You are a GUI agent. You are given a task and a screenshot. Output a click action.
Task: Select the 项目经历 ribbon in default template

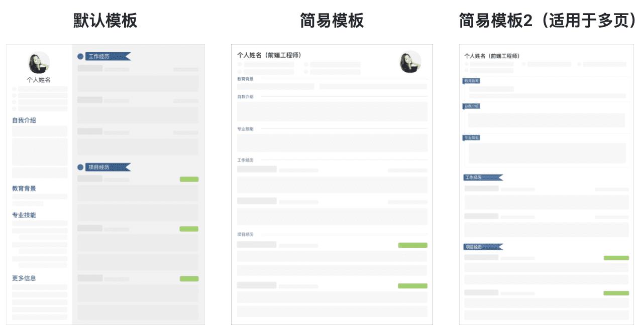(x=109, y=167)
